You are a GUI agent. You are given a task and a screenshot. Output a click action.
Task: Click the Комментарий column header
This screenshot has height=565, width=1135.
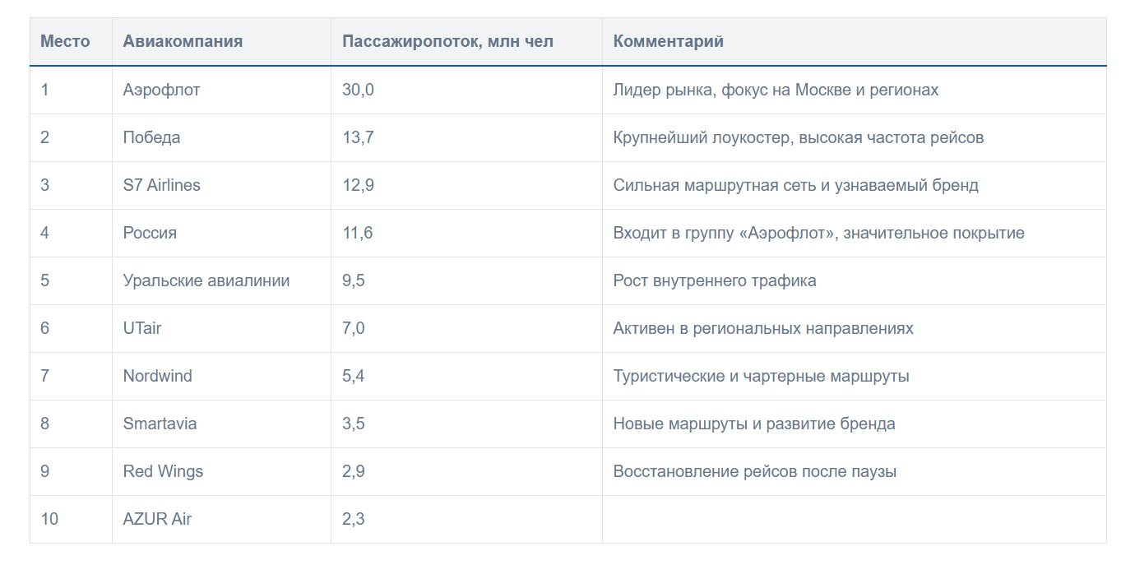pos(668,41)
